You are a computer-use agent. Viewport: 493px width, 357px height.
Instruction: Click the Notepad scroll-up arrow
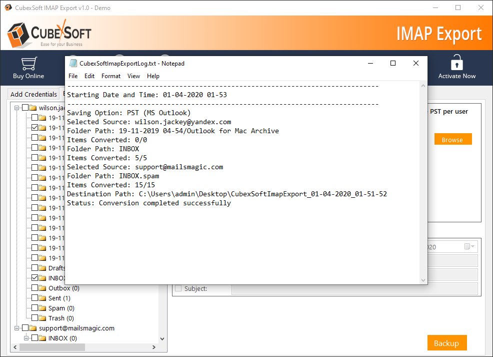(423, 86)
